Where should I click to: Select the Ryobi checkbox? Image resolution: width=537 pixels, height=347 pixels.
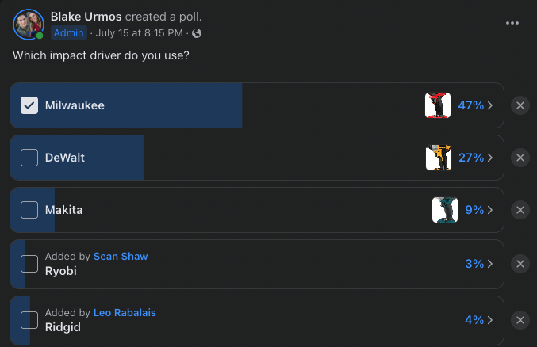29,264
